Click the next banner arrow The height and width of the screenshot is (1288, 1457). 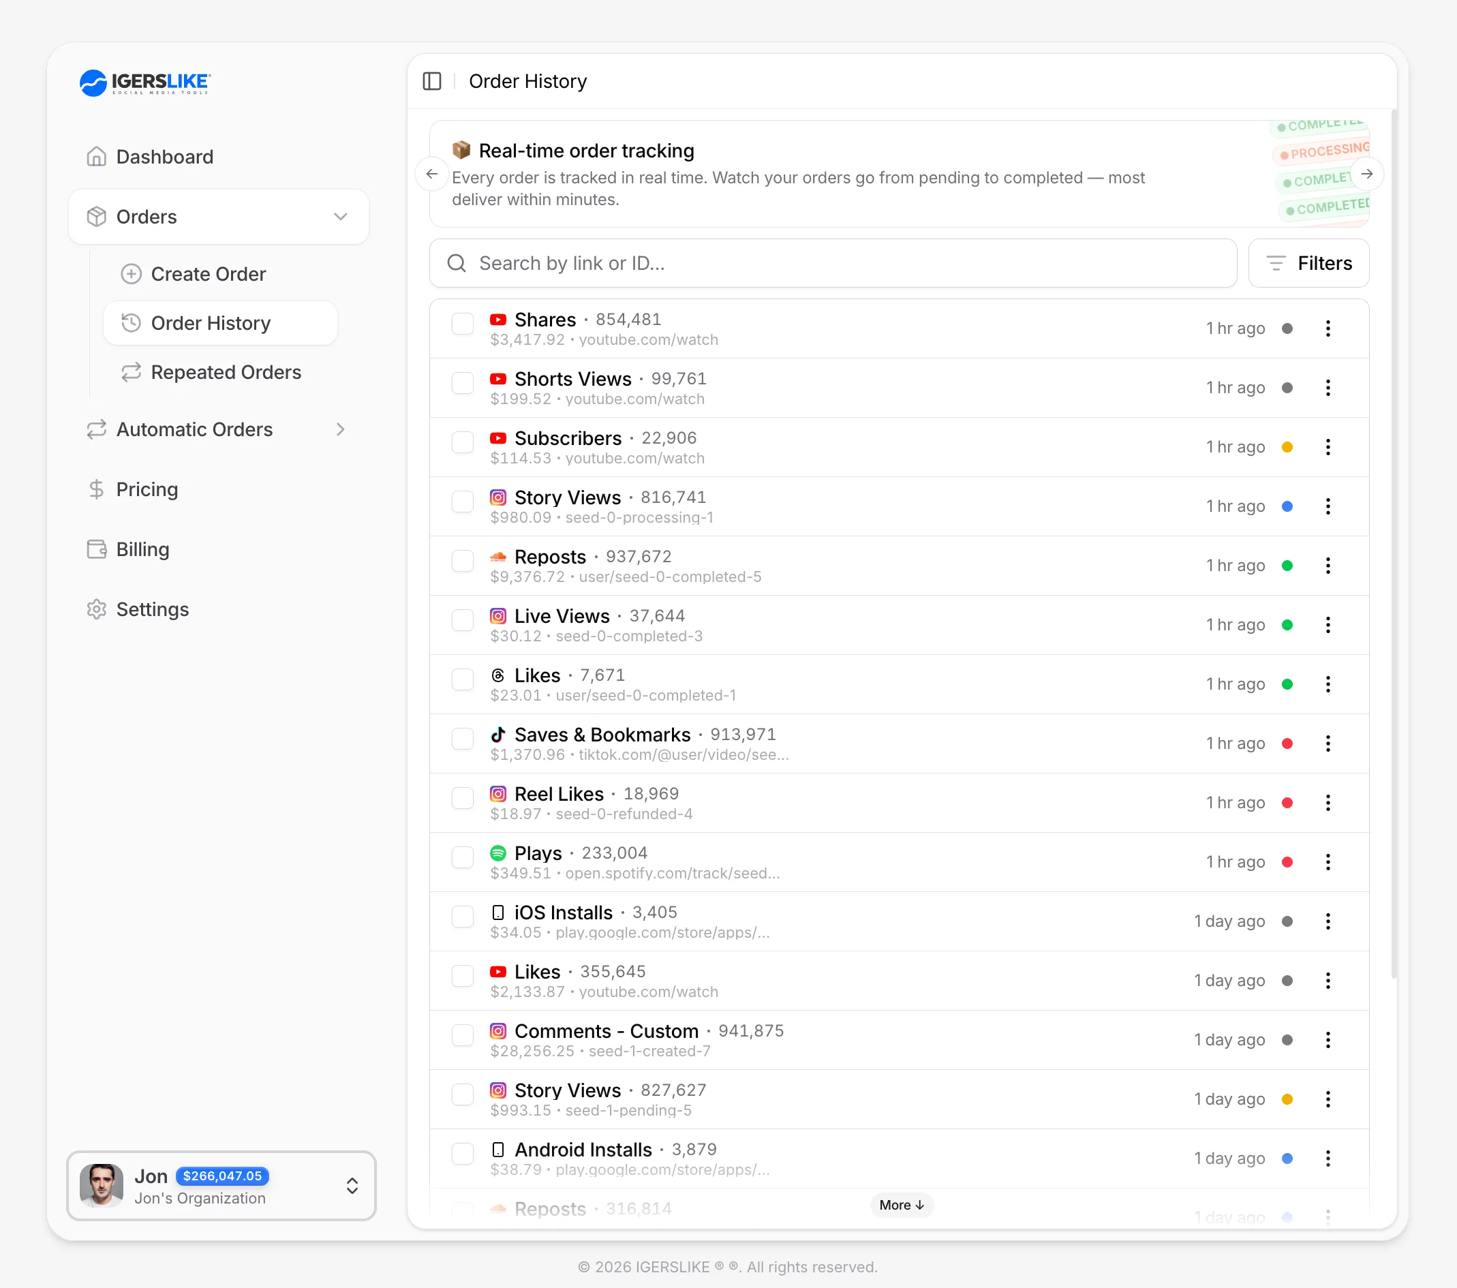[1366, 174]
